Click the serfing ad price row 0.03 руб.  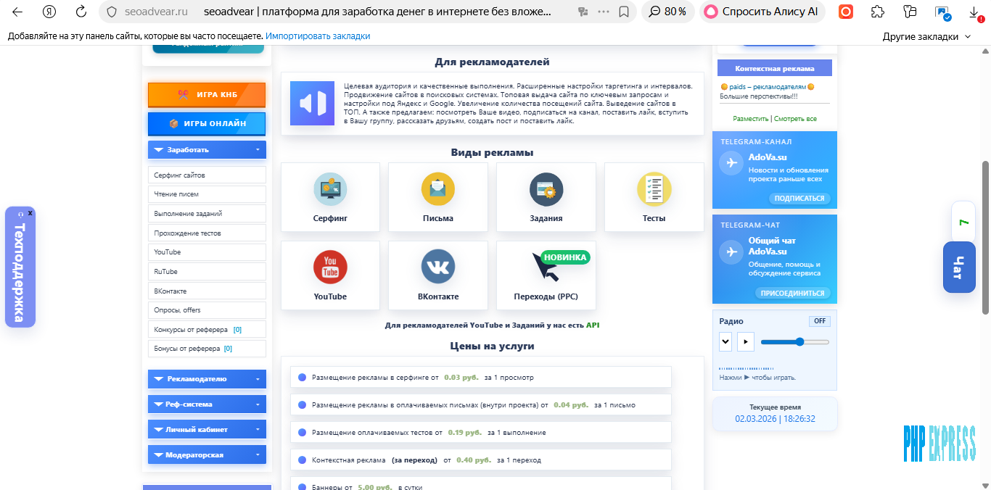(x=481, y=377)
